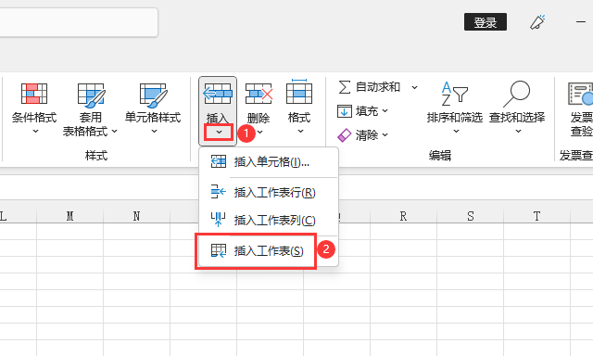This screenshot has height=356, width=593.
Task: Click the search box in title bar
Action: pyautogui.click(x=78, y=22)
